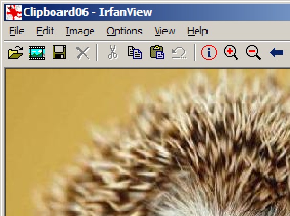Open the File menu
This screenshot has width=290, height=216.
click(x=16, y=31)
